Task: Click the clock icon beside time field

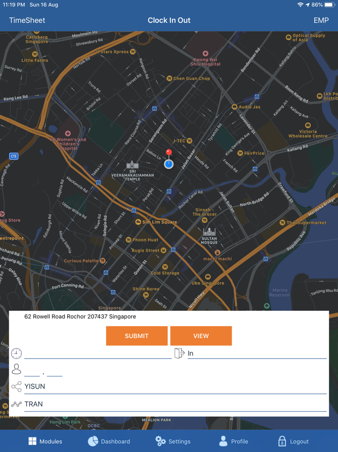Action: pyautogui.click(x=16, y=353)
